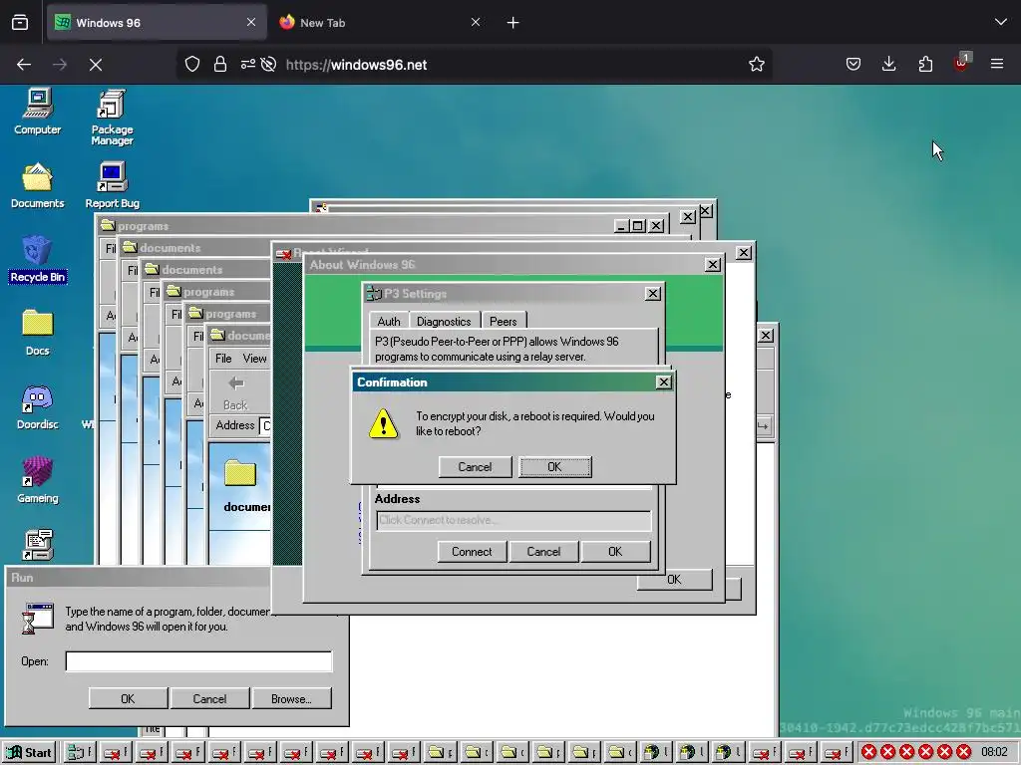Open the Start menu
This screenshot has width=1021, height=765.
tap(29, 753)
